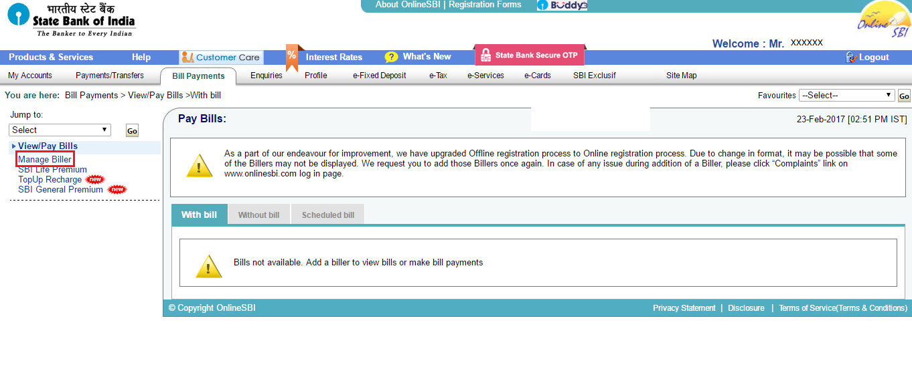
Task: Click Copyright OnlineSBI footer text
Action: (x=212, y=308)
